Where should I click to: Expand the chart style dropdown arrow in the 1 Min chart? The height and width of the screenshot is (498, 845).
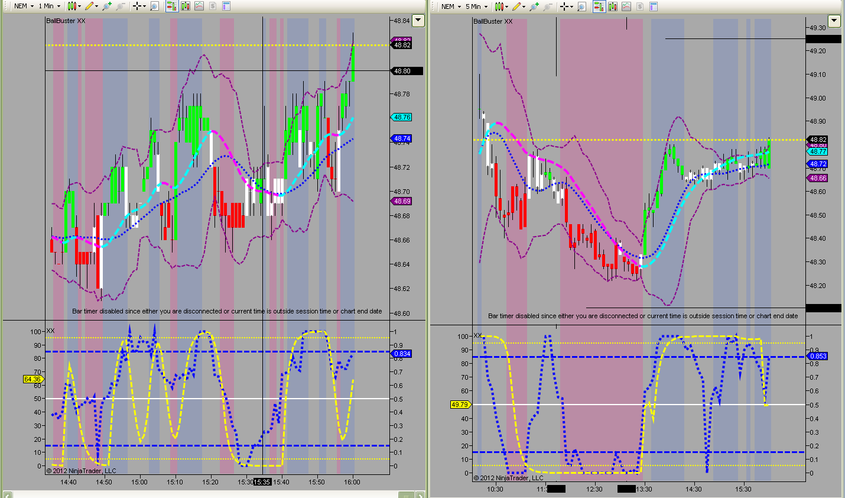point(79,6)
